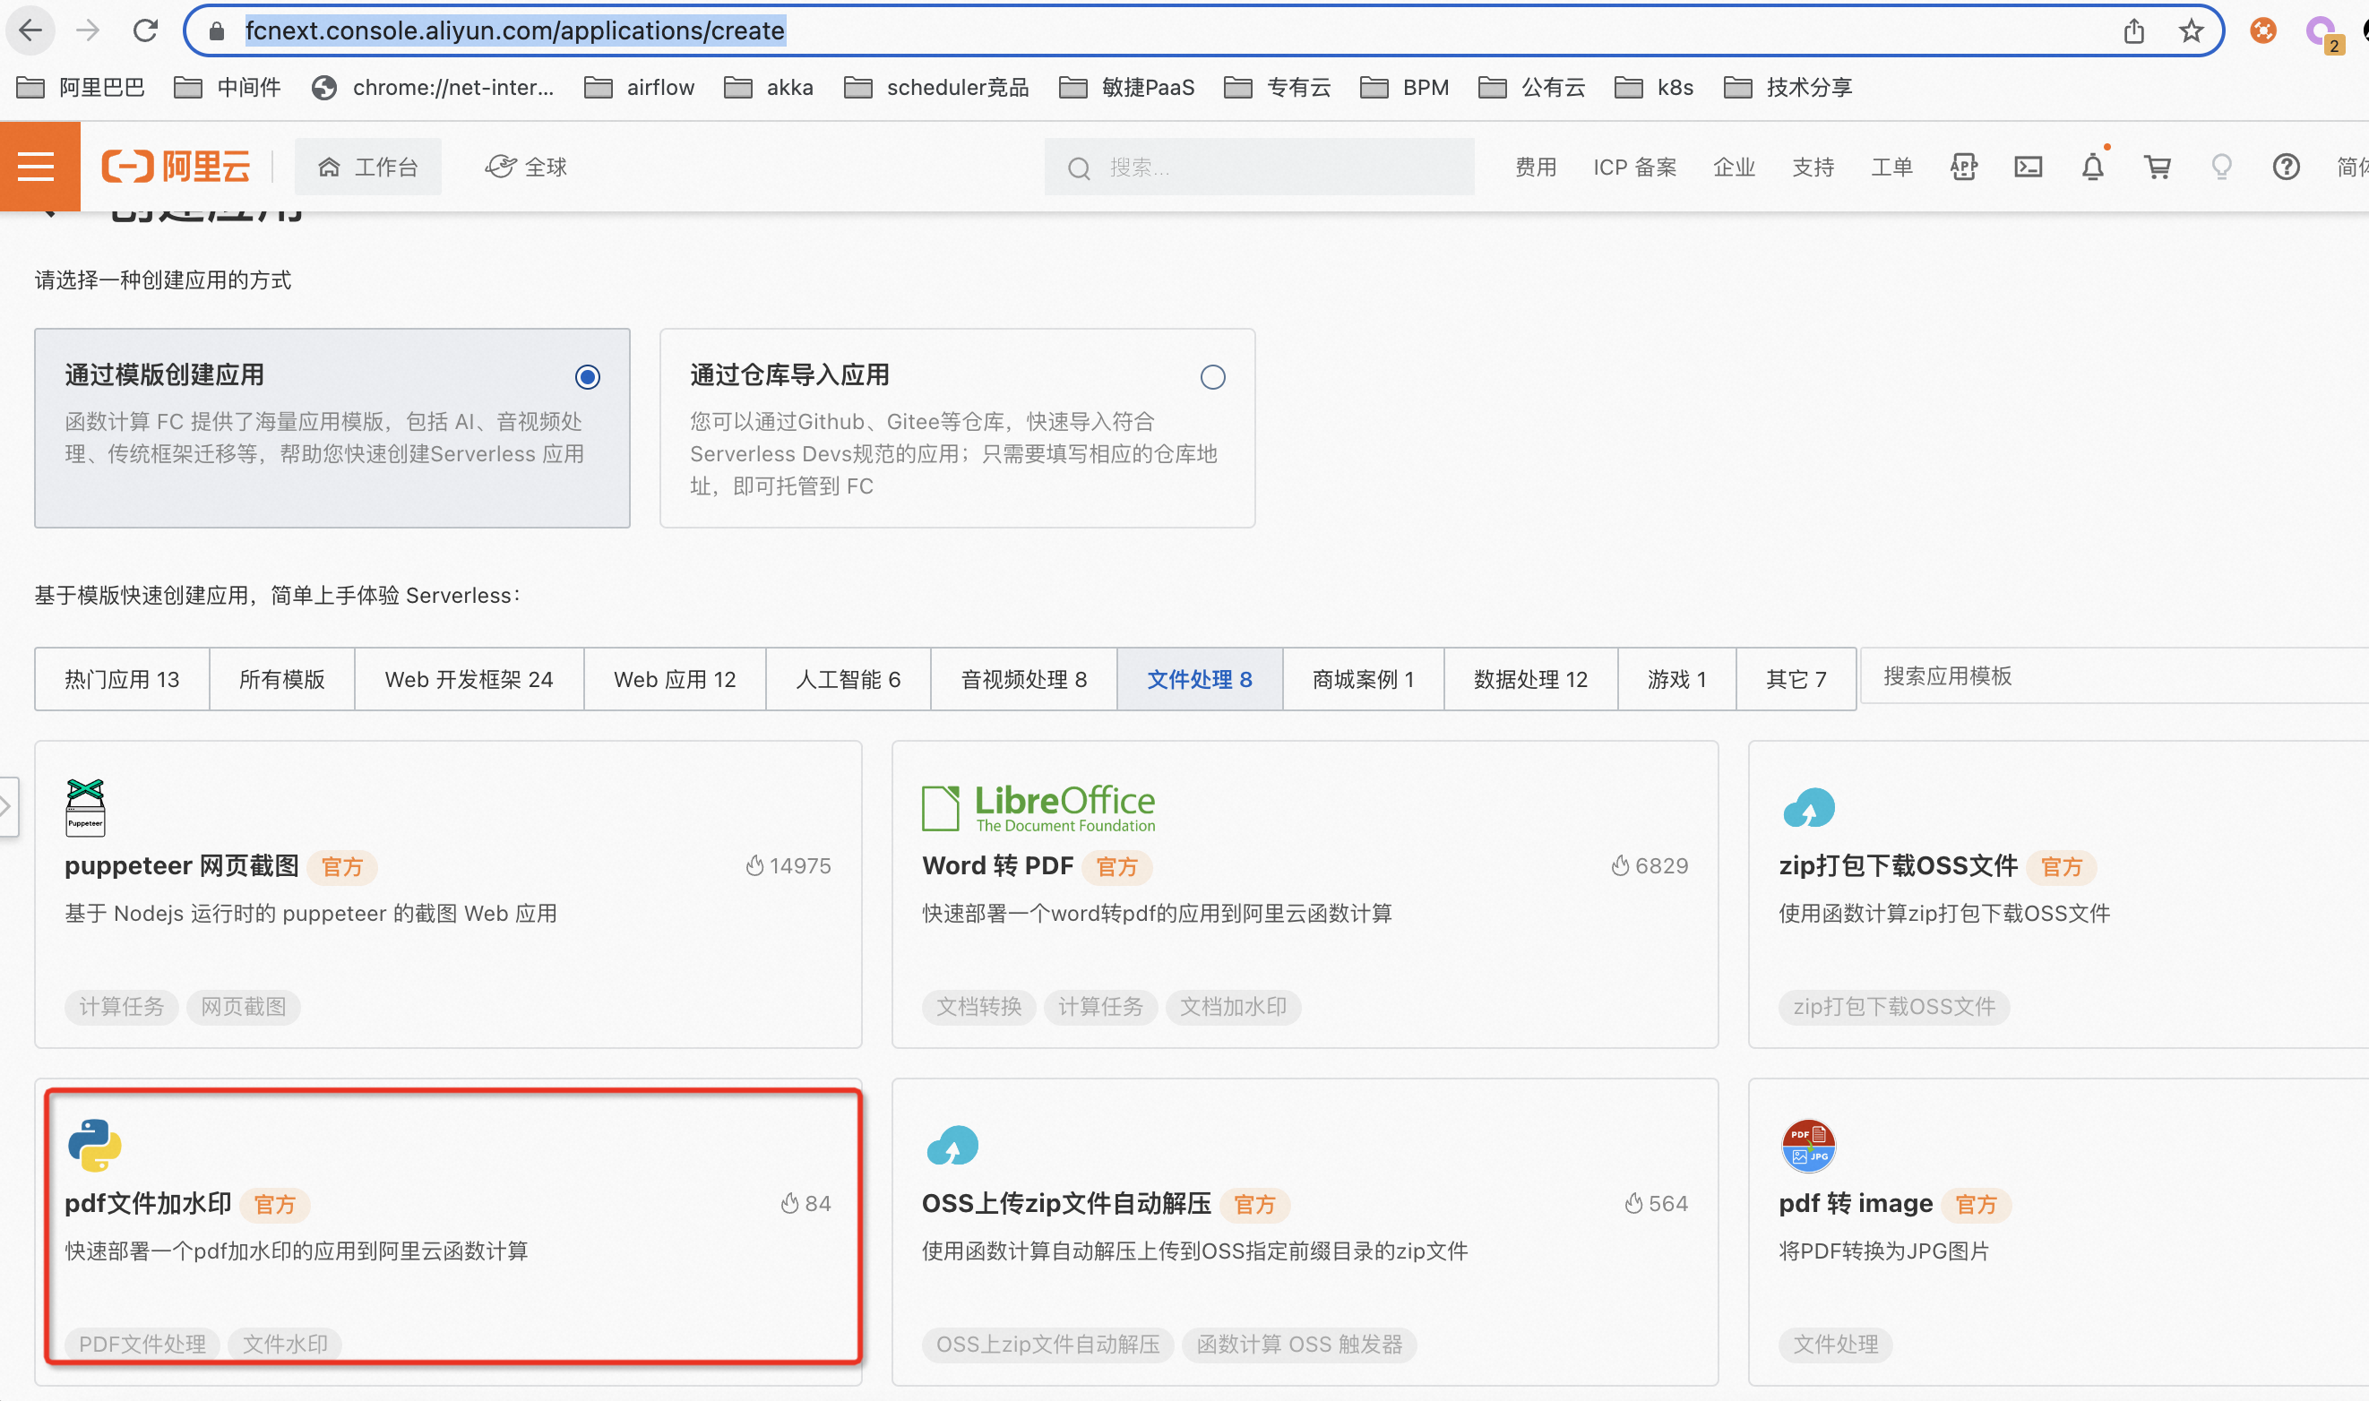Click the lock icon in the address bar
The image size is (2369, 1401).
click(216, 31)
